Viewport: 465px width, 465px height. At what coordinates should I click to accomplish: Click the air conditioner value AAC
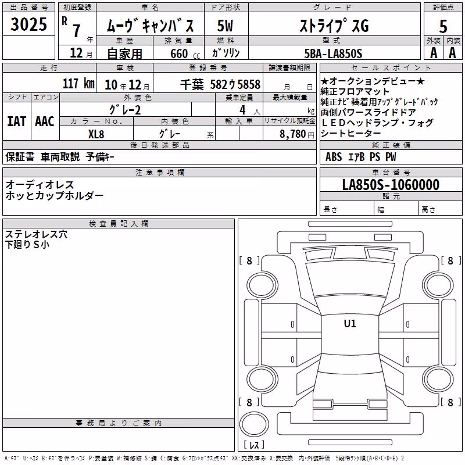[x=45, y=121]
